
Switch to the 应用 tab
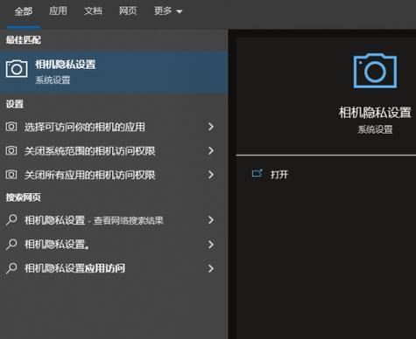(x=58, y=11)
